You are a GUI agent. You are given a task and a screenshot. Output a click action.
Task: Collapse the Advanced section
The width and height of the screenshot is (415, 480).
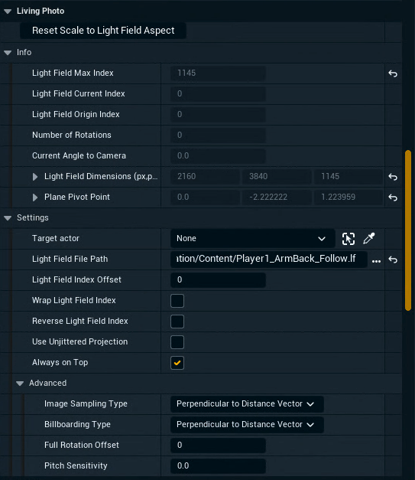(x=20, y=384)
